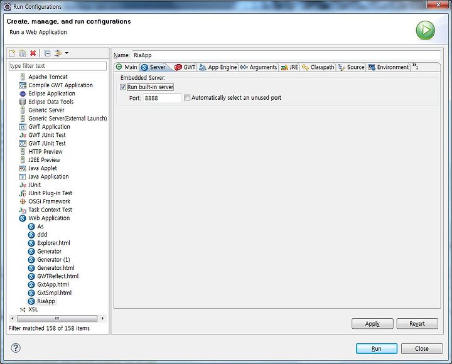Select the plain JUnit tree item
Image resolution: width=452 pixels, height=364 pixels.
click(35, 185)
